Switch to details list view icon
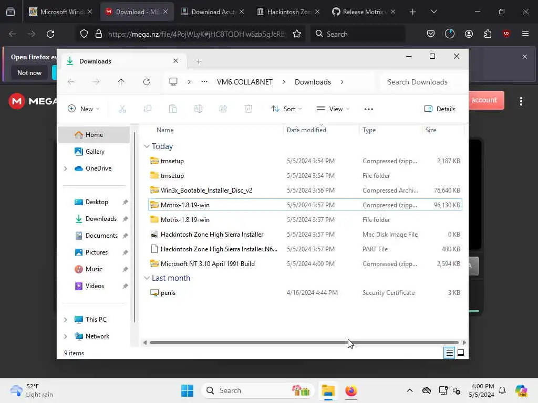The height and width of the screenshot is (403, 538). (x=449, y=353)
